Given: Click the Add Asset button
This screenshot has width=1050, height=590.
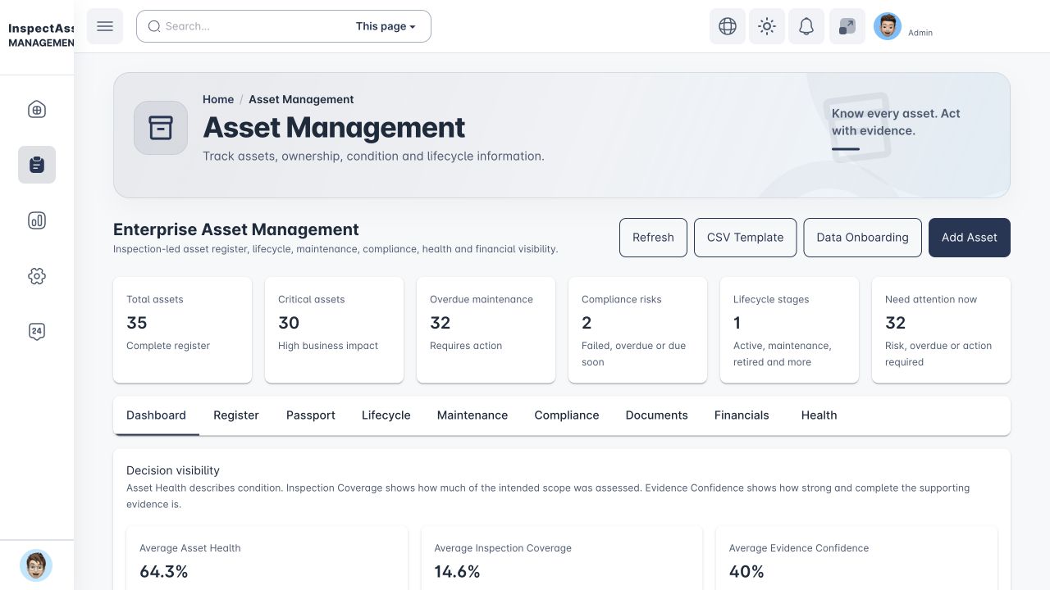Looking at the screenshot, I should click(970, 238).
